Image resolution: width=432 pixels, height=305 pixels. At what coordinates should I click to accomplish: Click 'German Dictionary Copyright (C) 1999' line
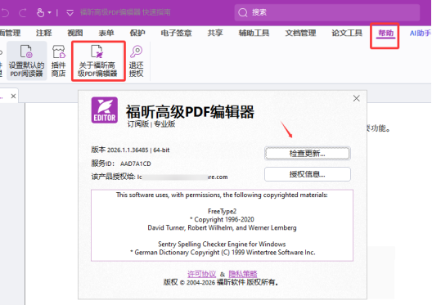[223, 253]
